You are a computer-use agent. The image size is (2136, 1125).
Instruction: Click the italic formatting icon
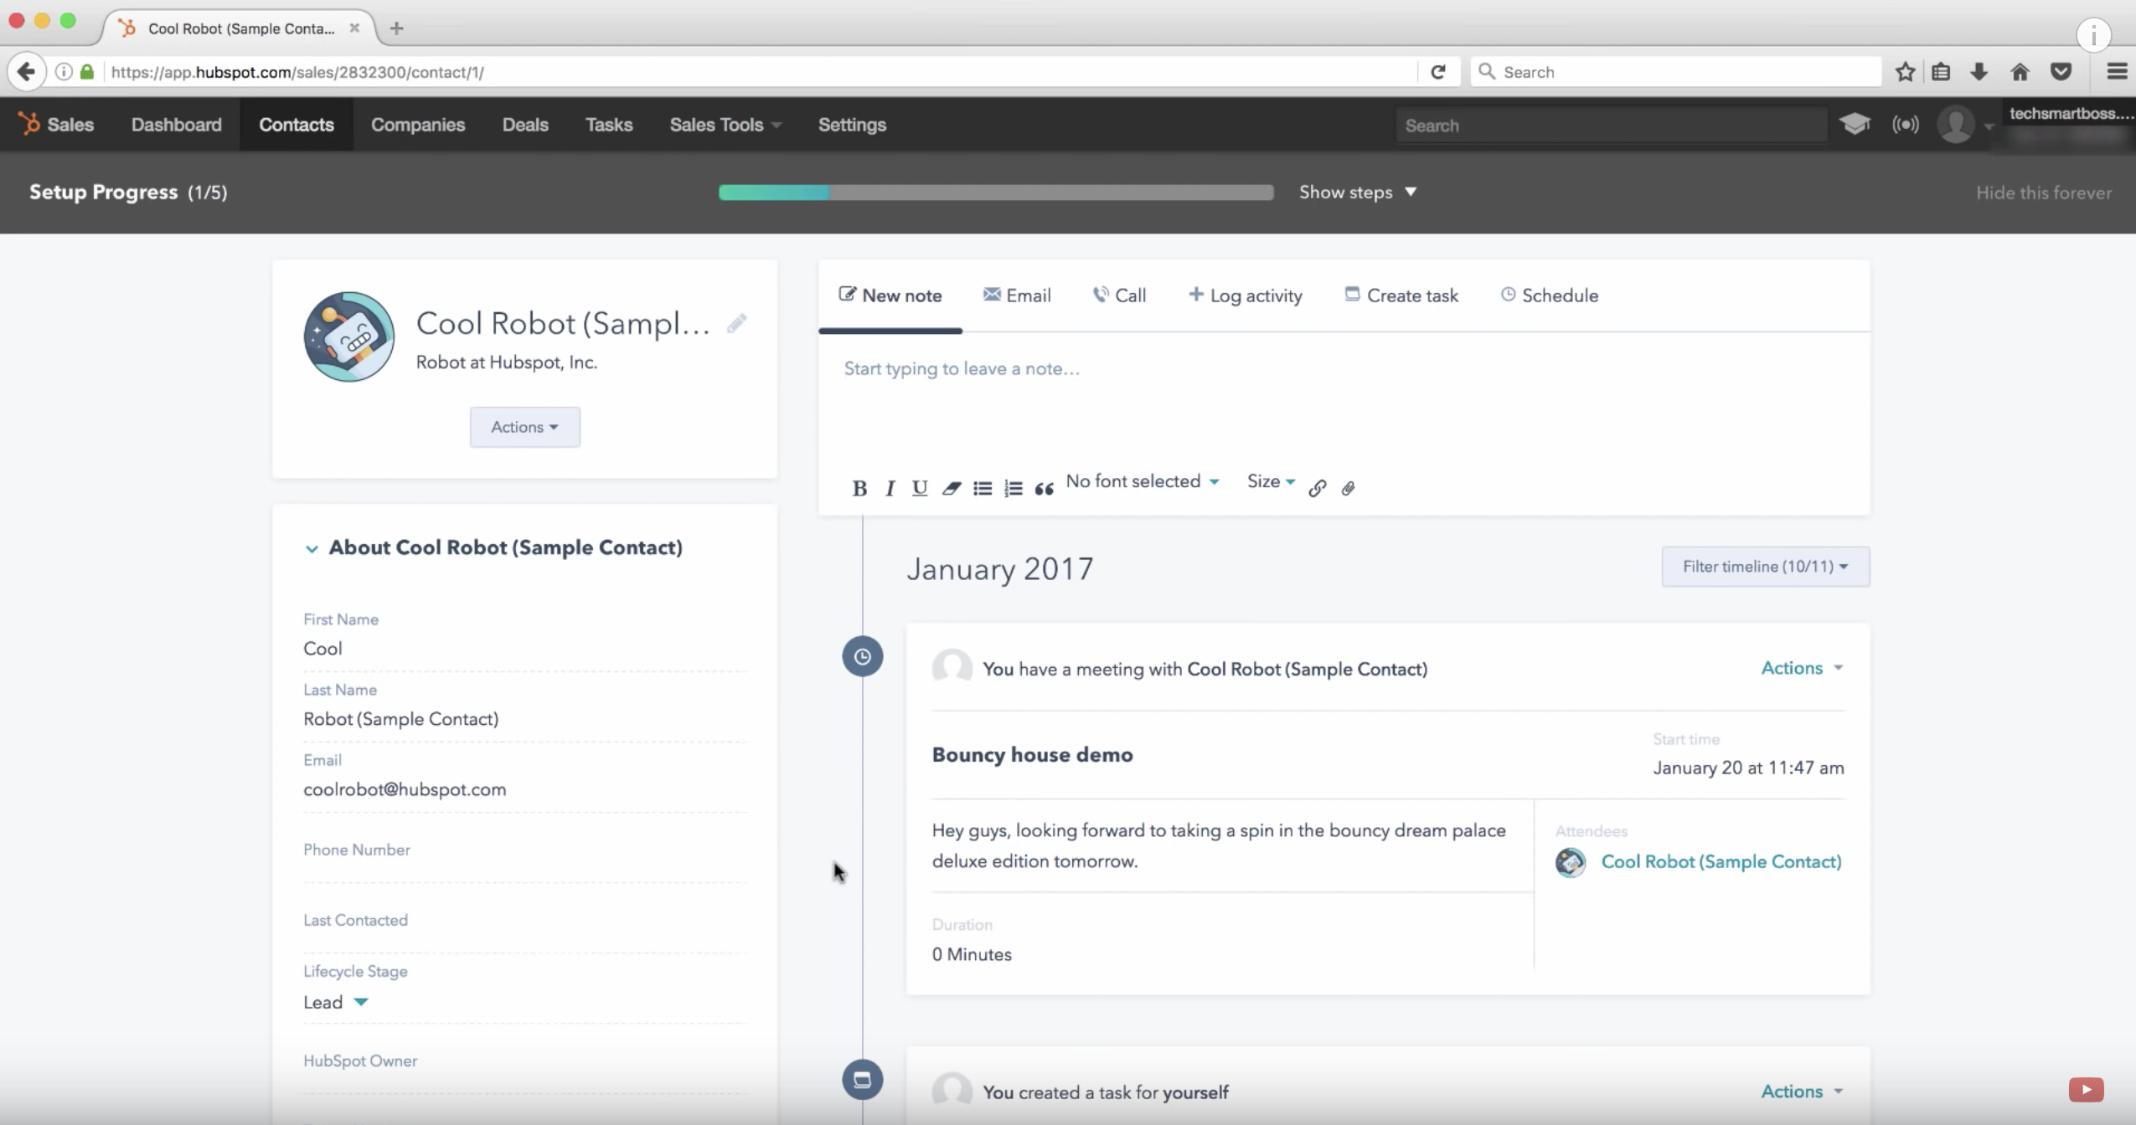(x=890, y=488)
